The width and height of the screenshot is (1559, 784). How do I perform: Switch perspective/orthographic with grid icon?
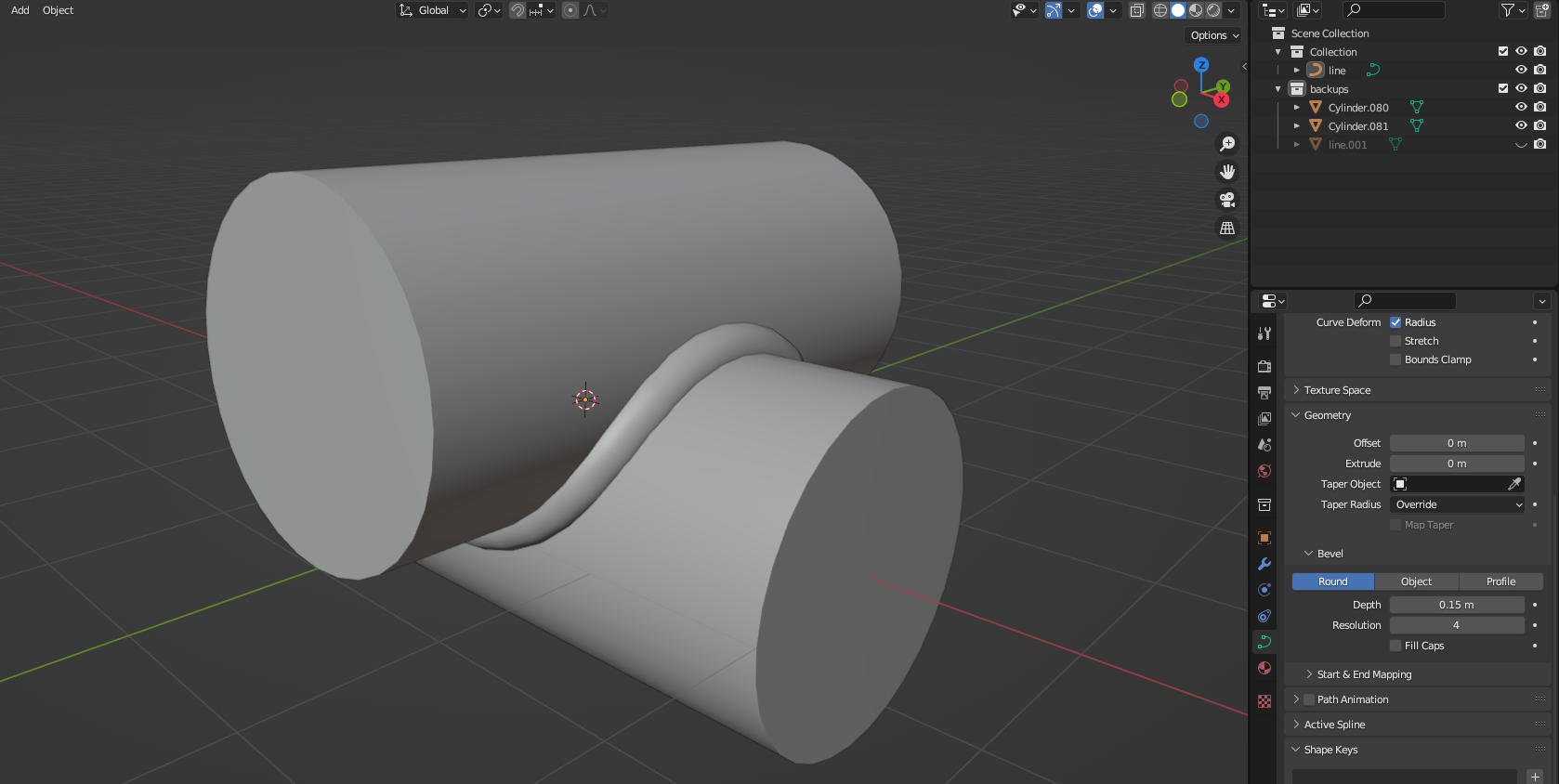(1227, 228)
